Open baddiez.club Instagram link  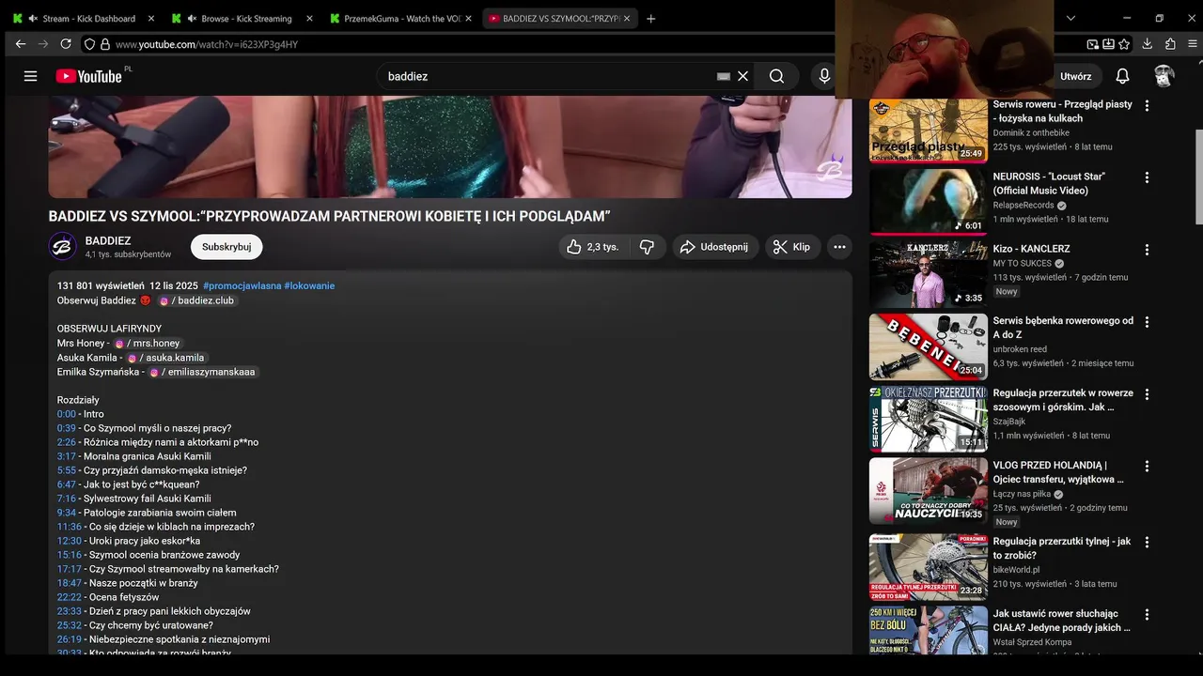pyautogui.click(x=196, y=300)
